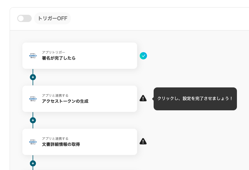Click アプリと連携する label above アクセストークンの生成
The width and height of the screenshot is (249, 170).
tap(55, 96)
